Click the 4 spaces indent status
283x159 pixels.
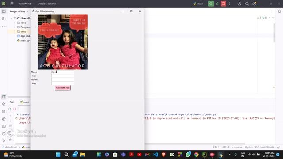click(x=237, y=147)
